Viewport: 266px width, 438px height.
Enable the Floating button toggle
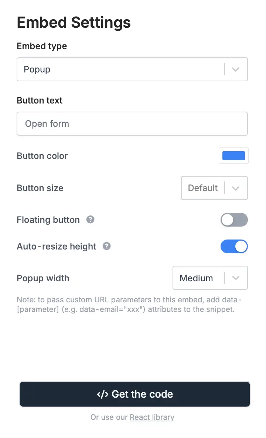coord(234,220)
